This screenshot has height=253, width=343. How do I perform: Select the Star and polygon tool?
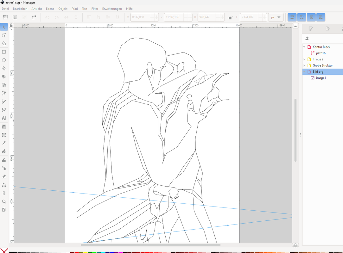click(4, 68)
